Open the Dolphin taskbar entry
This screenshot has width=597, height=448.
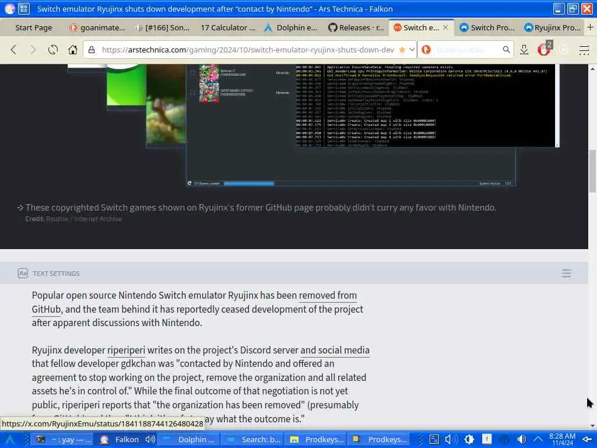(189, 440)
